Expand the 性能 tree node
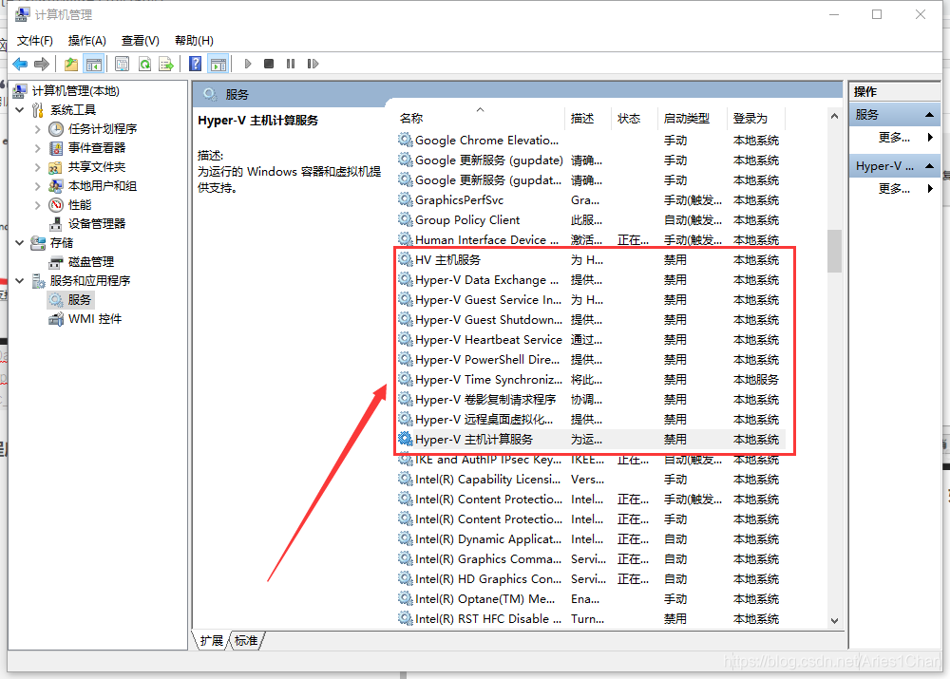 [x=38, y=205]
